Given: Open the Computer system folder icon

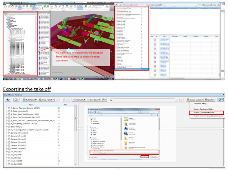Looking at the screenshot, I should [x=126, y=129].
